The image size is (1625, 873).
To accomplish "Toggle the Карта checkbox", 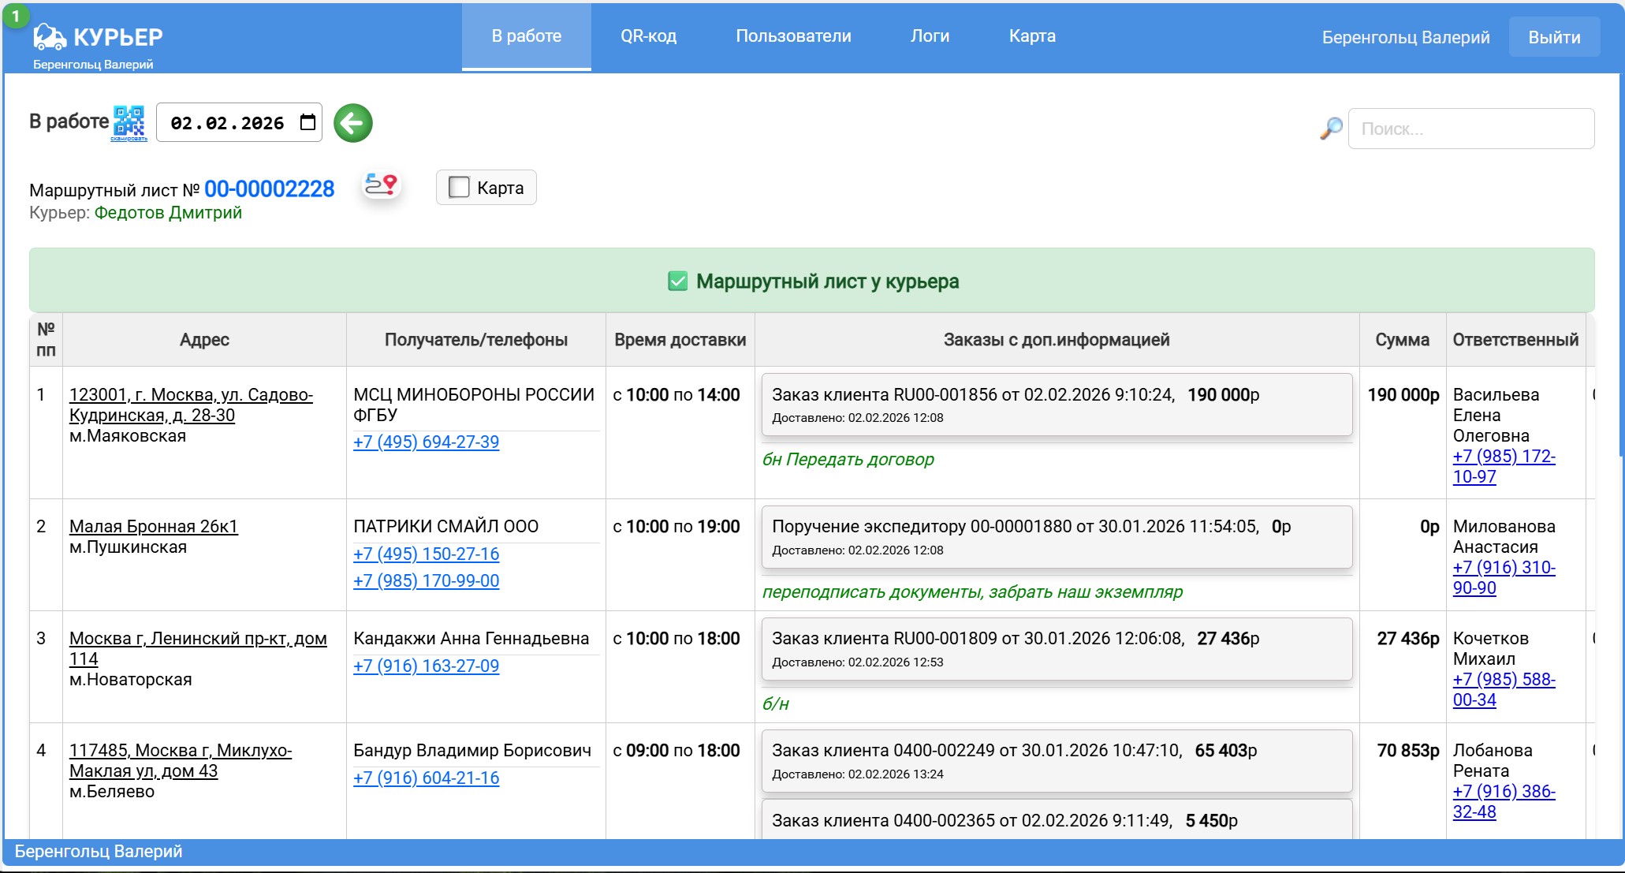I will pyautogui.click(x=458, y=188).
